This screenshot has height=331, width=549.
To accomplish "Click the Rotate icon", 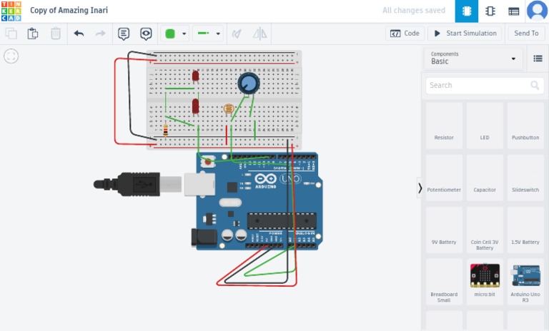I will (x=237, y=34).
